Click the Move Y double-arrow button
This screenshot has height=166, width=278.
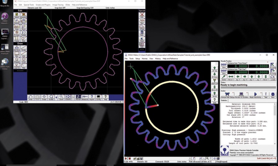click(266, 77)
